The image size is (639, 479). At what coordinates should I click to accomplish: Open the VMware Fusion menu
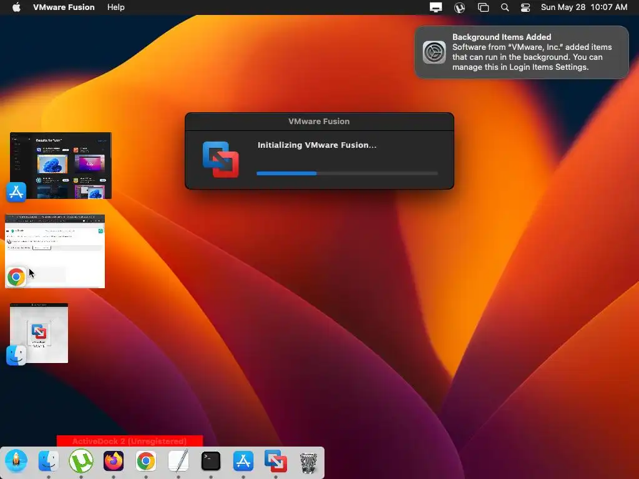[64, 7]
